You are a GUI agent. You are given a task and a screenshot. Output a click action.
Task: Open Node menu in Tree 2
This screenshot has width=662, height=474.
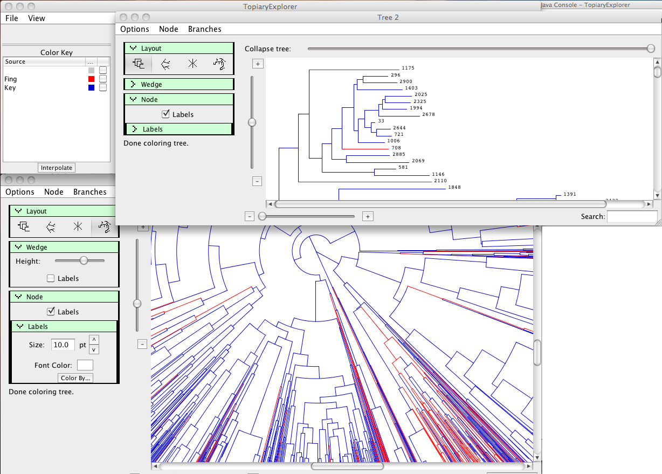(169, 29)
